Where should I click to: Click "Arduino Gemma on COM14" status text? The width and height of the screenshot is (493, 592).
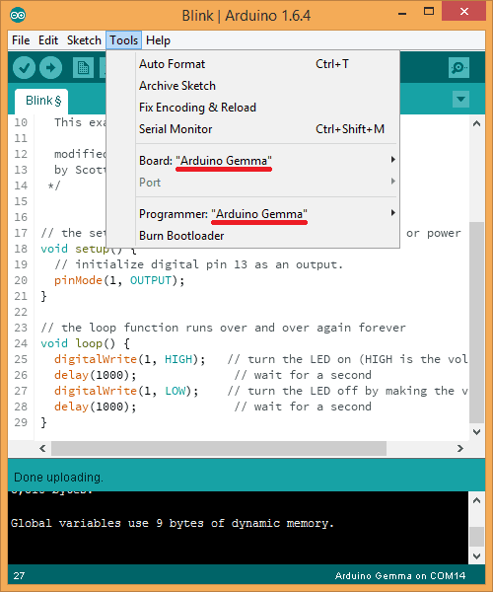[x=400, y=576]
